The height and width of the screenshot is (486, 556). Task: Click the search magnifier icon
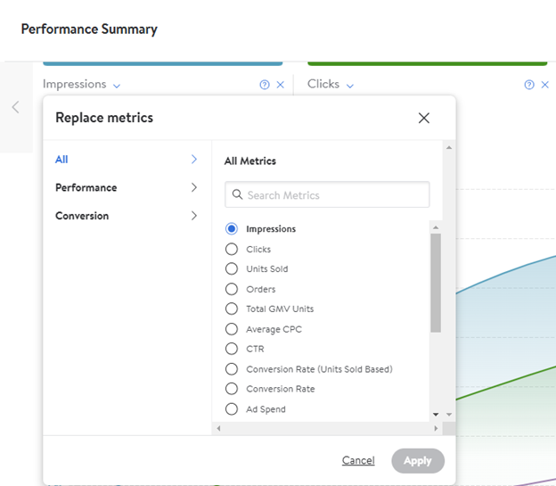tap(238, 195)
